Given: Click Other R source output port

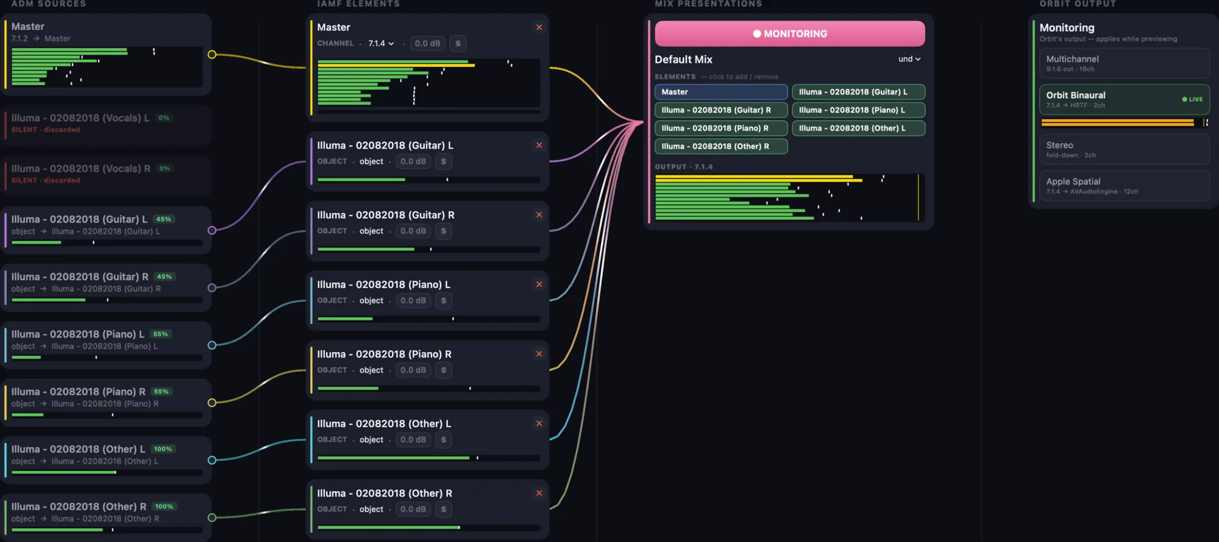Looking at the screenshot, I should tap(211, 518).
